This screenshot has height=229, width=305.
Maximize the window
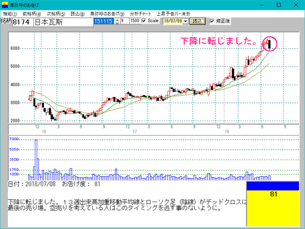279,5
